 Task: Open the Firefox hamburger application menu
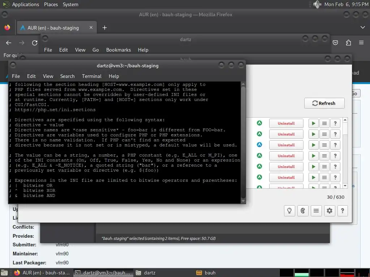tap(361, 43)
